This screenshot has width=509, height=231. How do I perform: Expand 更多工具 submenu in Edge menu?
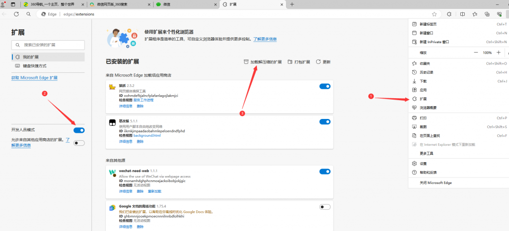tap(426, 154)
